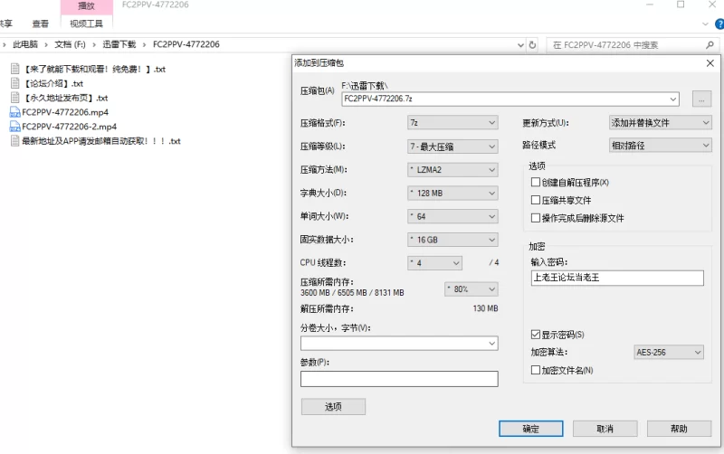
Task: Toggle the 显示密码 checkbox
Action: (x=536, y=335)
